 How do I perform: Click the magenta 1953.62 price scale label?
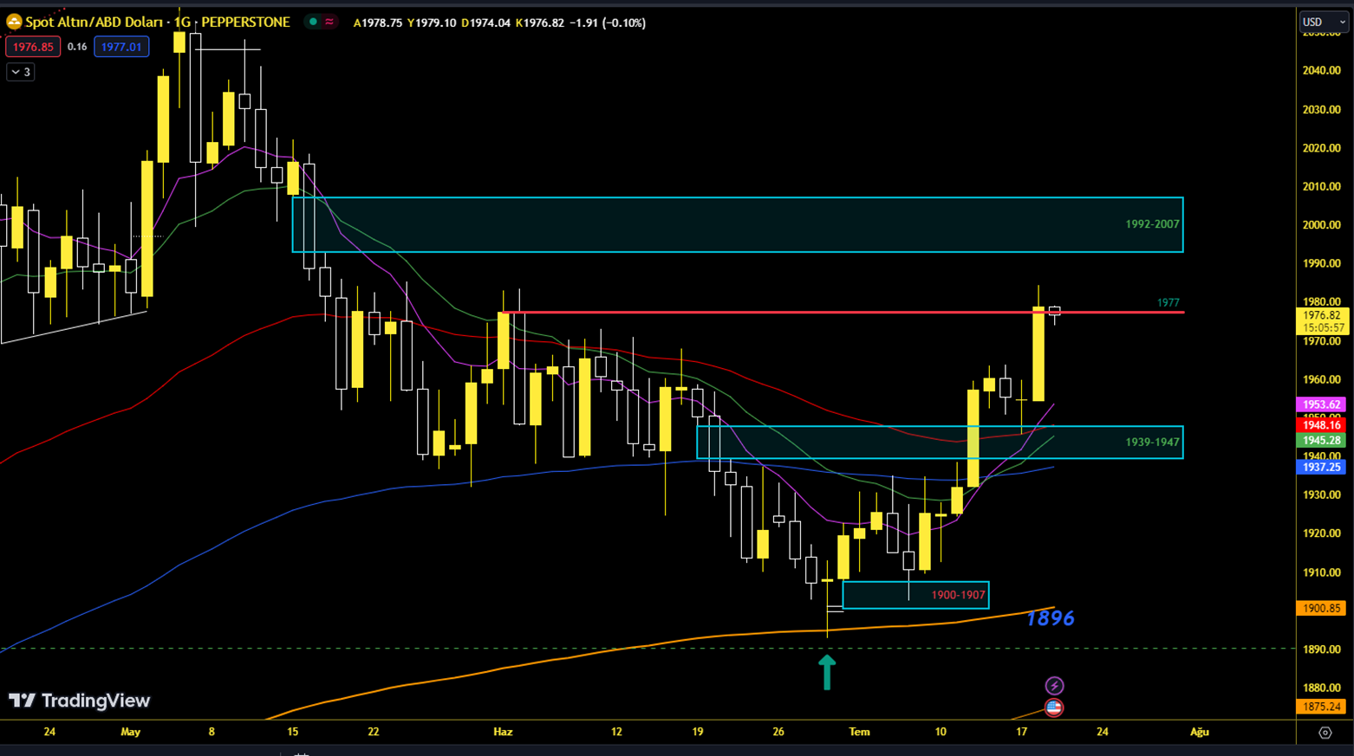coord(1322,404)
